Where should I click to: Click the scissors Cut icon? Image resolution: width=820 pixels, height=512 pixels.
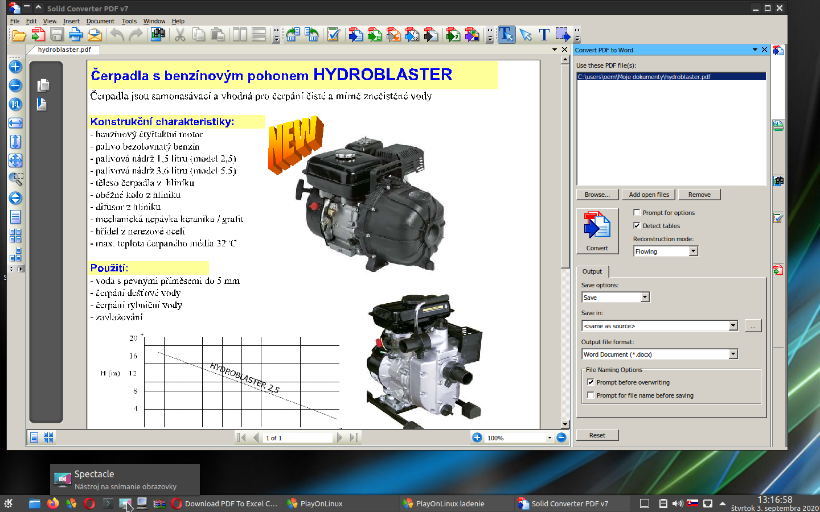point(180,35)
